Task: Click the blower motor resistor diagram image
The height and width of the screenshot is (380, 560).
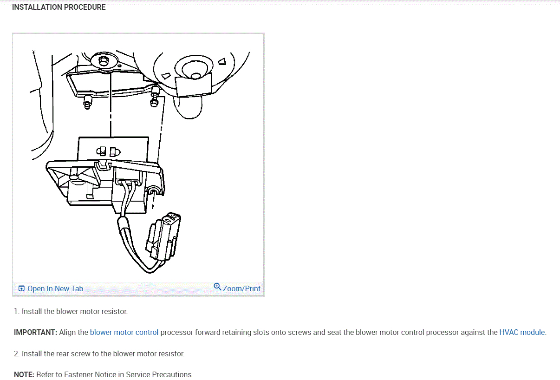Action: [138, 158]
